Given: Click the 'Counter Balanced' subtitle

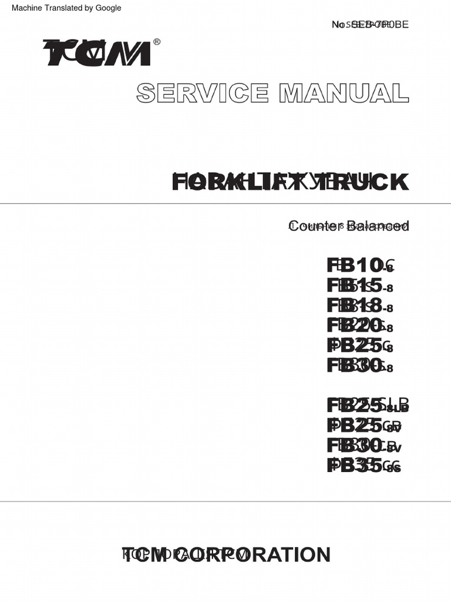Looking at the screenshot, I should click(349, 226).
